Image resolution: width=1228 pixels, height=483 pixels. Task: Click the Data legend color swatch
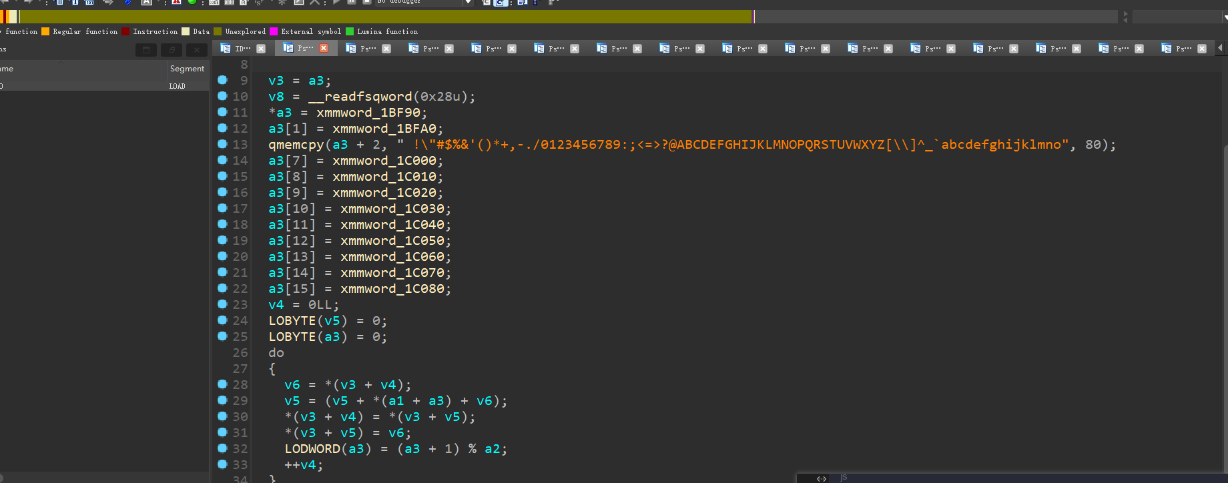click(186, 31)
